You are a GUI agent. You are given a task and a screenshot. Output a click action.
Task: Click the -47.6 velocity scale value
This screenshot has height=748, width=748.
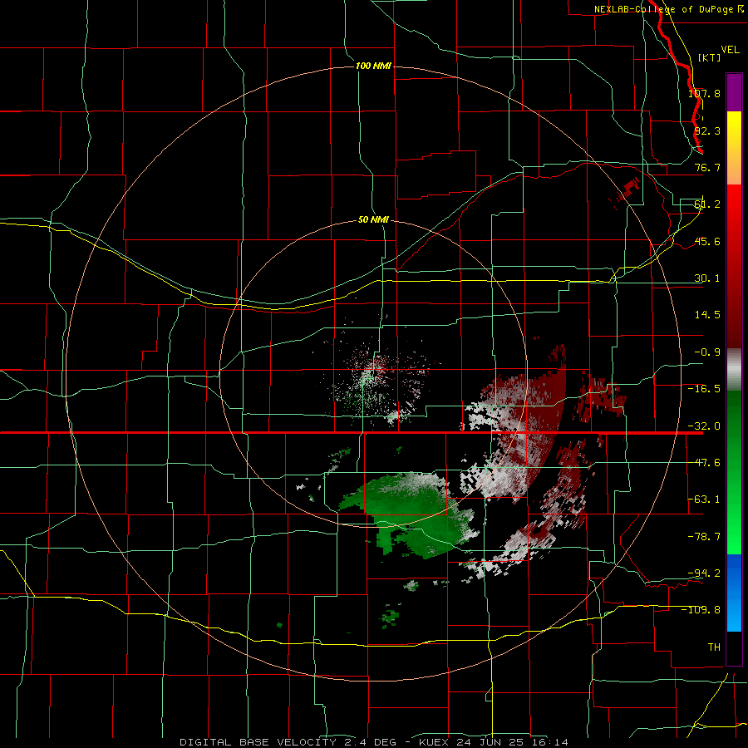(x=704, y=463)
